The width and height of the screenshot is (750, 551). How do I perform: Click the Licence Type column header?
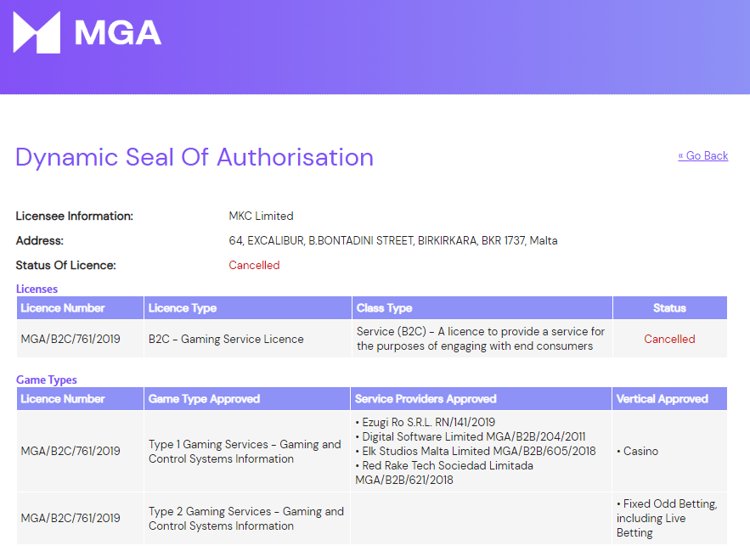click(183, 307)
